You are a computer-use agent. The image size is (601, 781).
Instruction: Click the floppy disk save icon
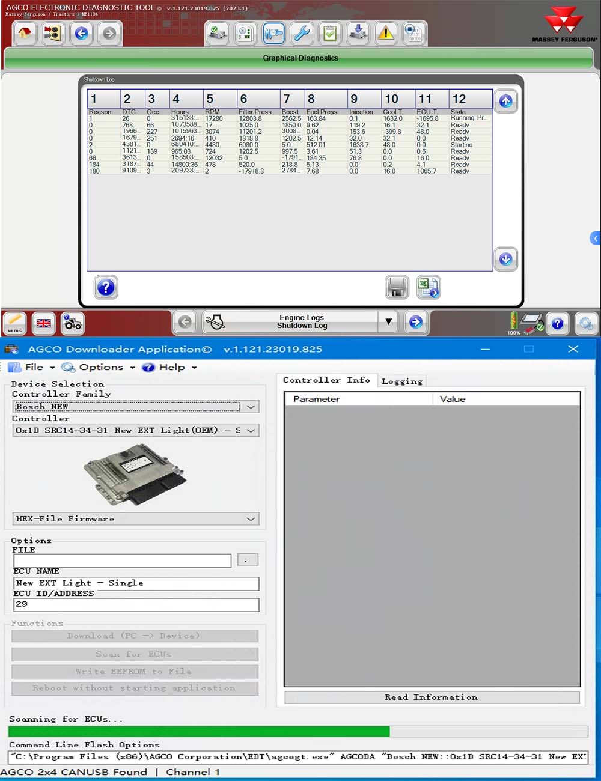click(397, 287)
